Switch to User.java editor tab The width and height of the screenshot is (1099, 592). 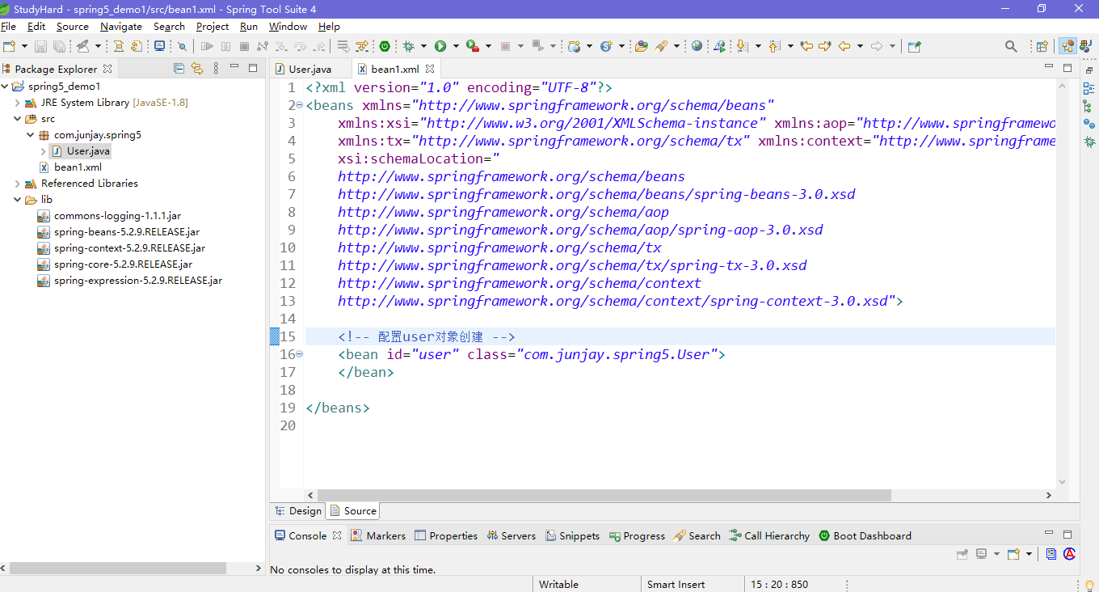pyautogui.click(x=310, y=70)
